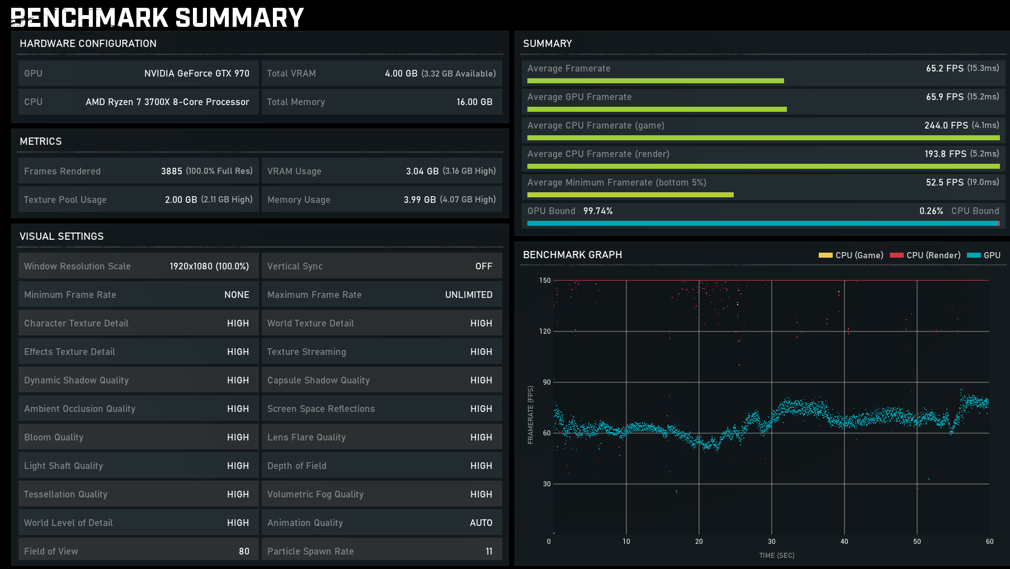The height and width of the screenshot is (569, 1010).
Task: Select the Frames Rendered metric row
Action: [138, 171]
